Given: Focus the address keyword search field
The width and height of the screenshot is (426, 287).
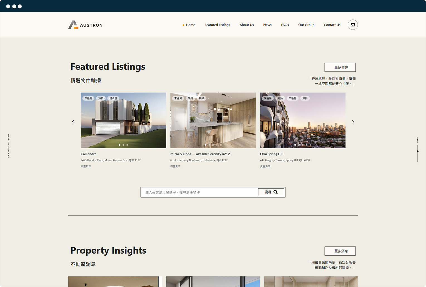Looking at the screenshot, I should pyautogui.click(x=199, y=192).
